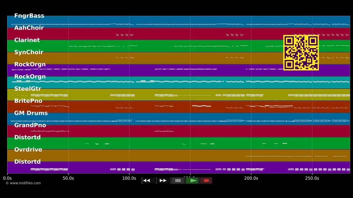The image size is (353, 198).
Task: Select the Distortd label on bottom purple track
Action: pos(27,162)
